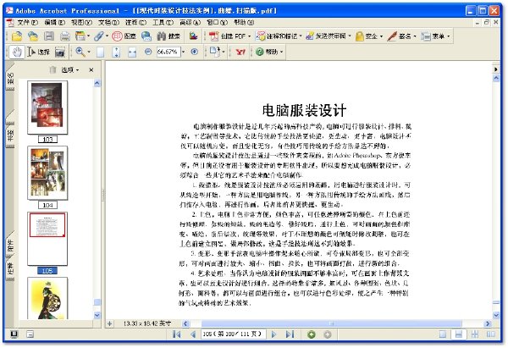Image resolution: width=508 pixels, height=348 pixels.
Task: Click the Search button with binoculars
Action: point(168,36)
